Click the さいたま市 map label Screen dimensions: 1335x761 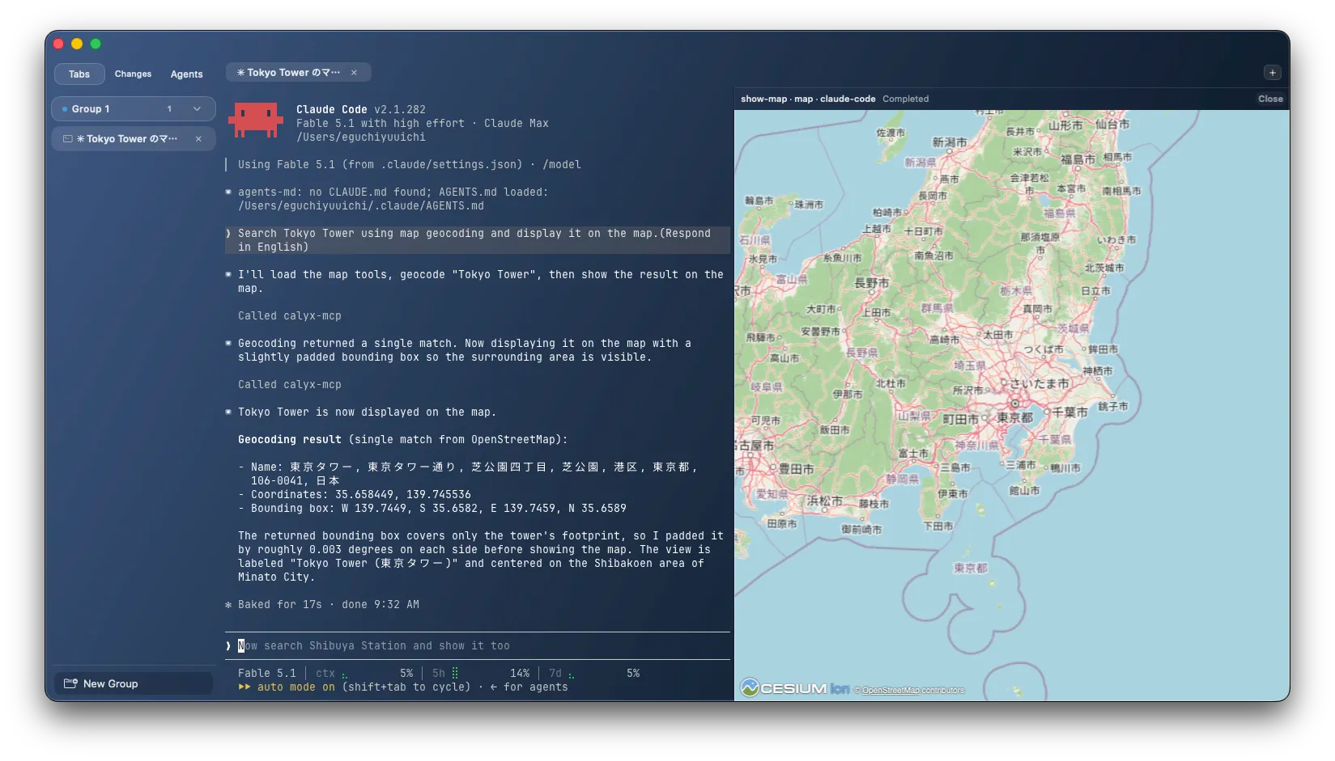click(x=1040, y=383)
